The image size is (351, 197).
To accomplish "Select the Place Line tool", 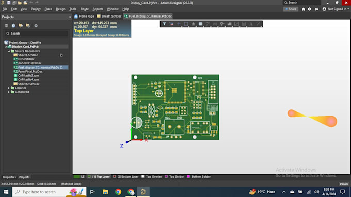I will (258, 24).
